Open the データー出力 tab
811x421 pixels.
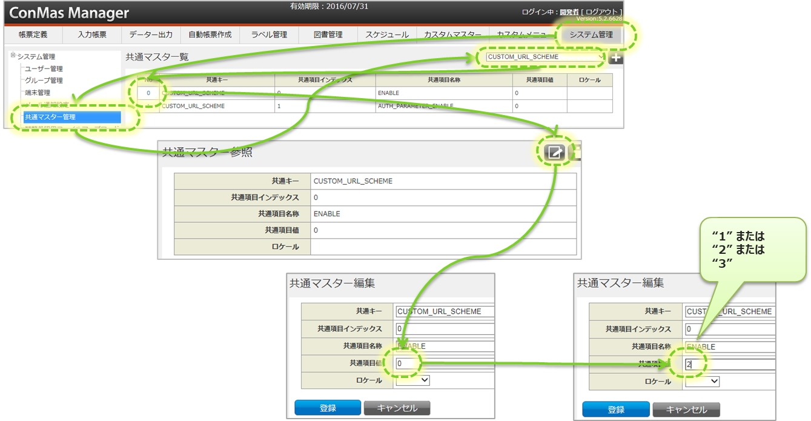pos(151,35)
